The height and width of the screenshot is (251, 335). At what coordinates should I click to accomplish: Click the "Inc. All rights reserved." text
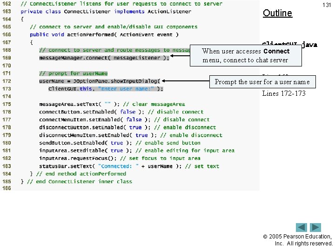pos(303,244)
